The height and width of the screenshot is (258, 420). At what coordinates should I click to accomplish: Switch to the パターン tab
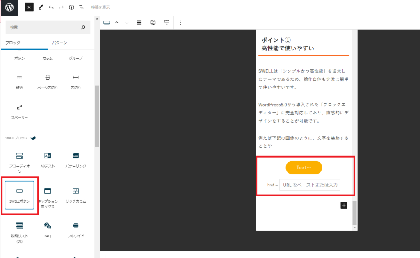point(59,43)
